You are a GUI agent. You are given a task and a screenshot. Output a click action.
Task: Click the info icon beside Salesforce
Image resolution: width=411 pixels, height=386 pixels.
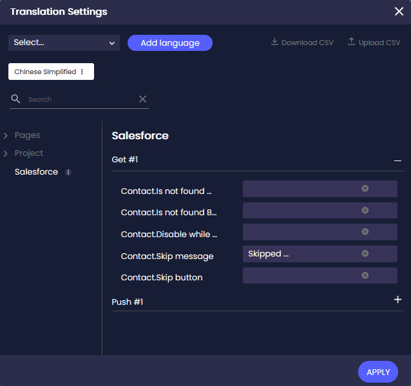click(68, 172)
